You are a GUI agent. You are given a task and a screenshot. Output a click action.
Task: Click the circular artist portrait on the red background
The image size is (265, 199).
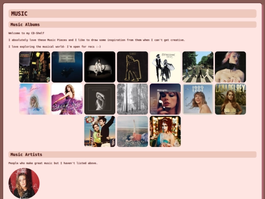click(x=24, y=183)
